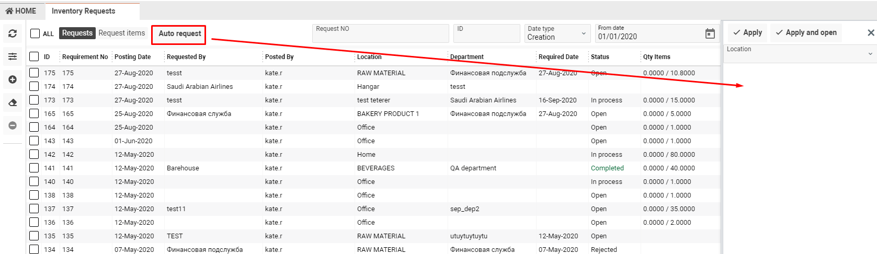
Task: Toggle the ALL checkbox
Action: click(x=35, y=33)
